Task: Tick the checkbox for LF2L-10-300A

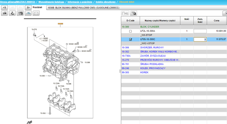Action: click(x=130, y=31)
